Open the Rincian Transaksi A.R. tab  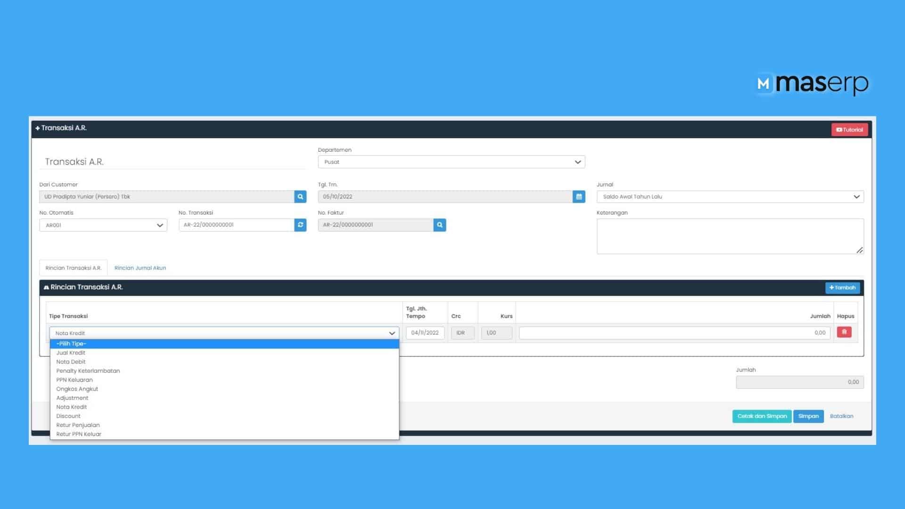coord(74,268)
